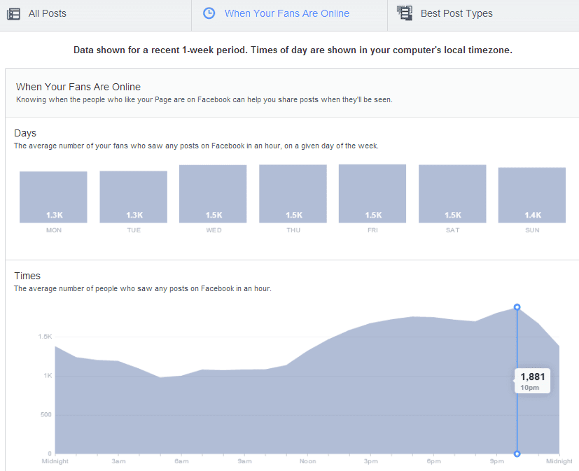Click the stacked posts icon on Best Post Types
579x471 pixels.
click(404, 13)
